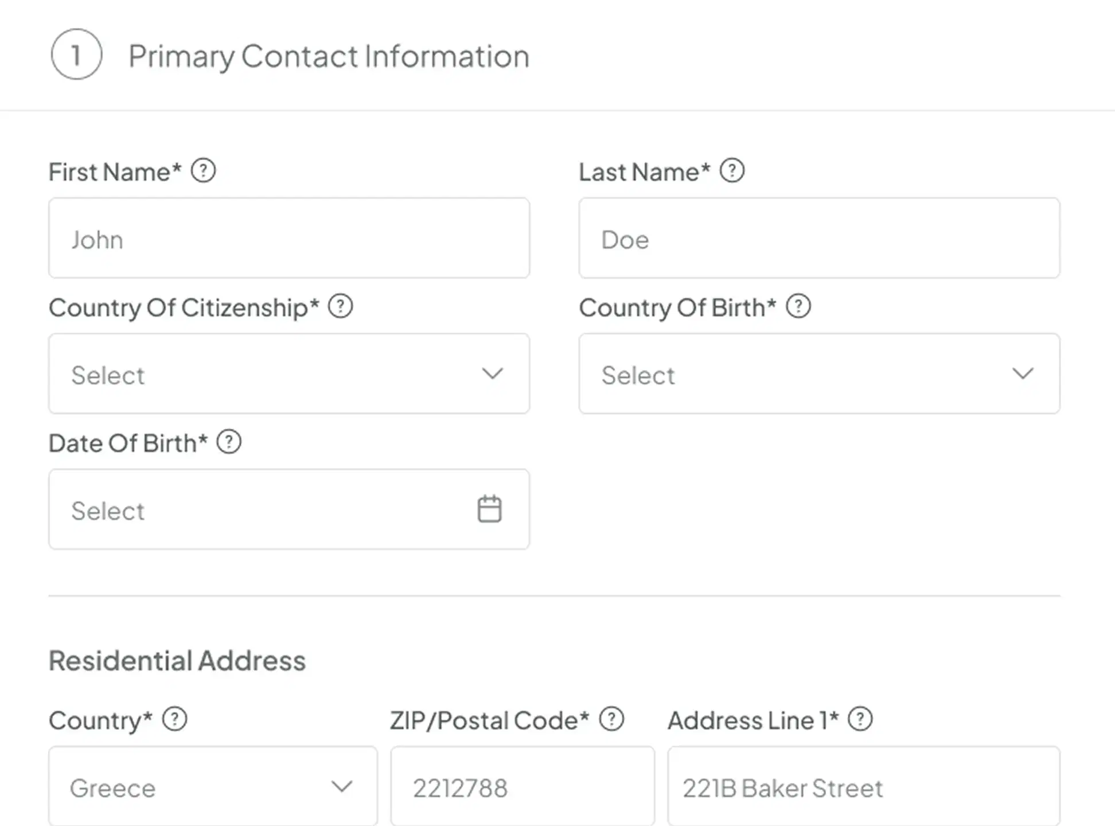The height and width of the screenshot is (826, 1115).
Task: Open the Last Name help tooltip
Action: (x=732, y=170)
